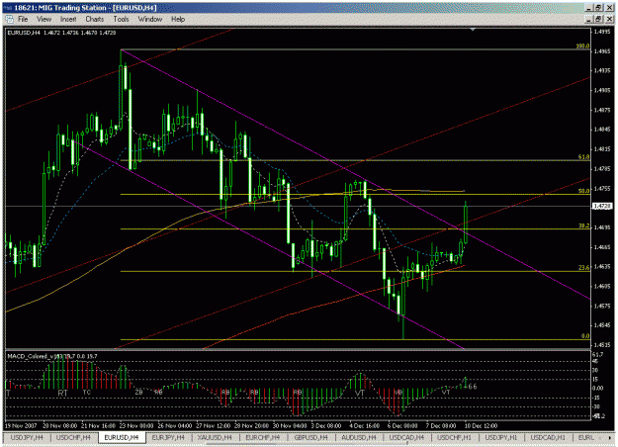Switch to the EURJPY,H4 chart tab
This screenshot has height=447, width=618.
pyautogui.click(x=168, y=437)
